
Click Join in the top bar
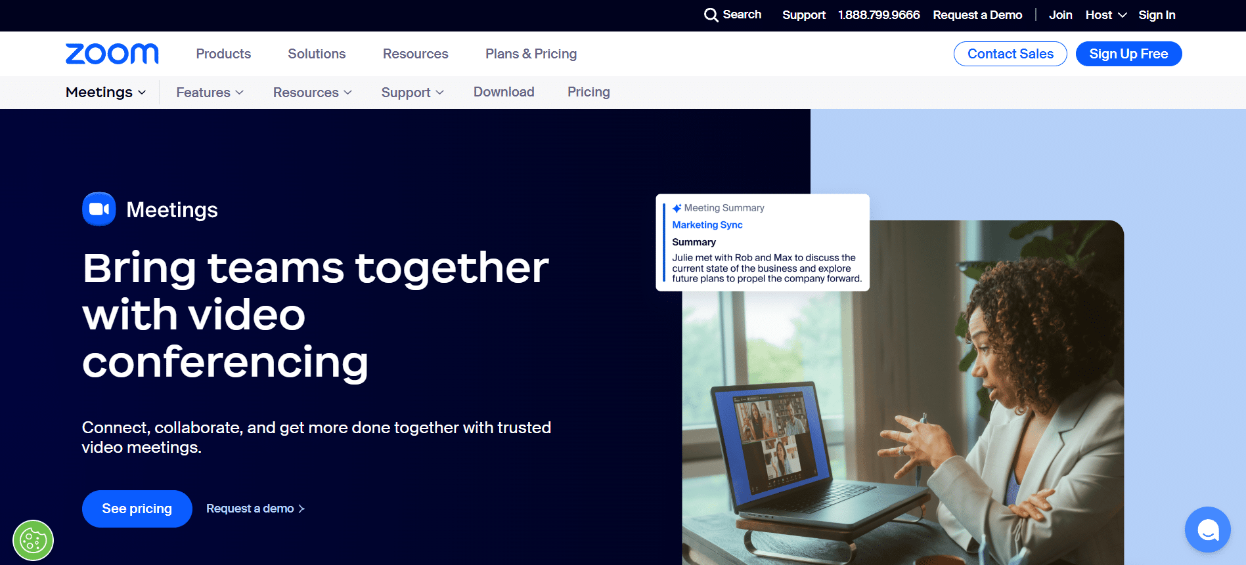[x=1060, y=15]
